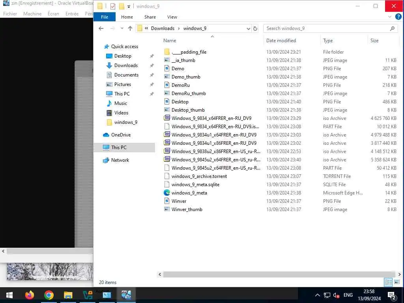Open the Share ribbon tab

coord(150,17)
